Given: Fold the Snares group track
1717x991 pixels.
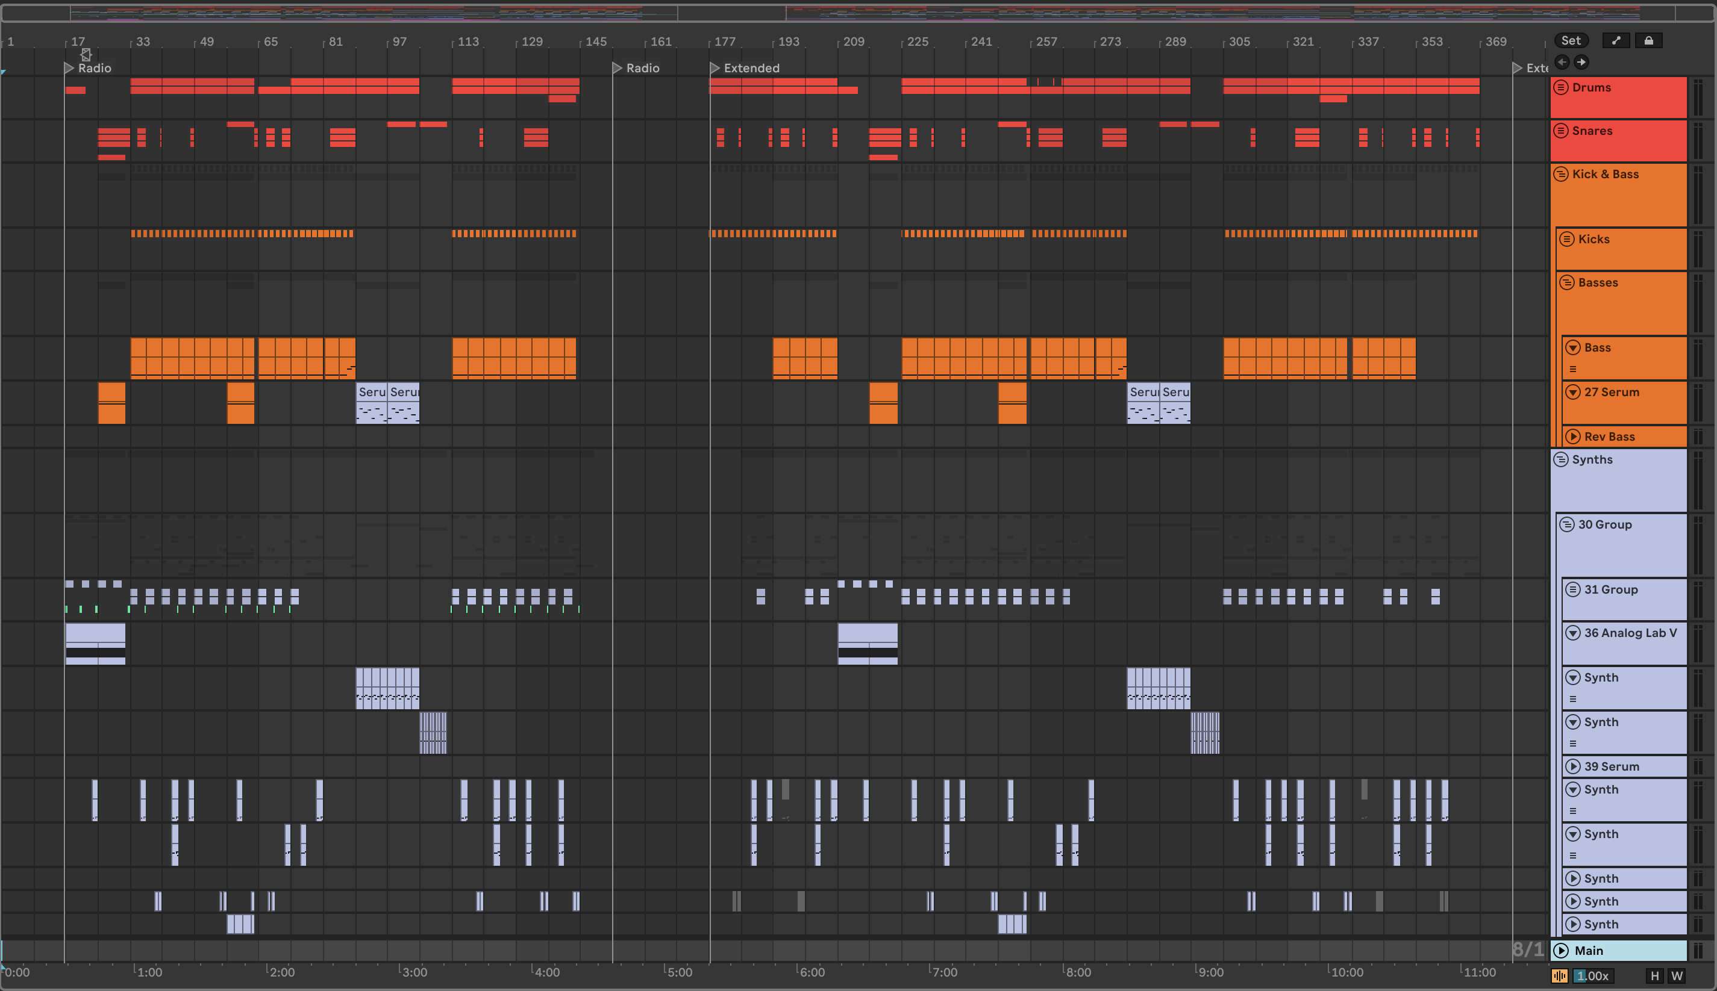Looking at the screenshot, I should click(1561, 131).
